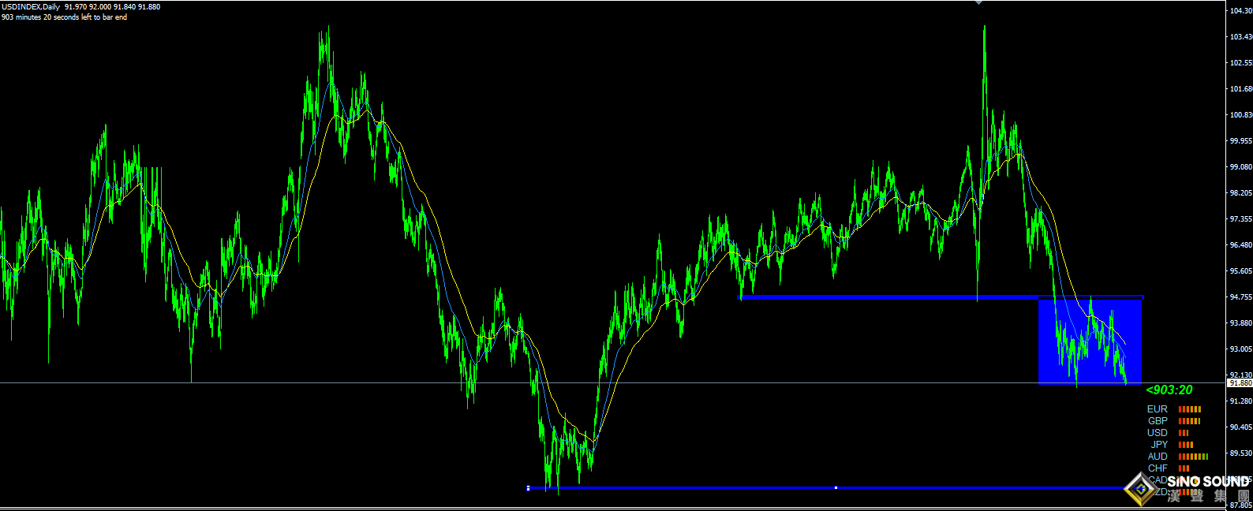Click the USDINDEX,Daily chart title
The height and width of the screenshot is (511, 1253).
click(31, 7)
